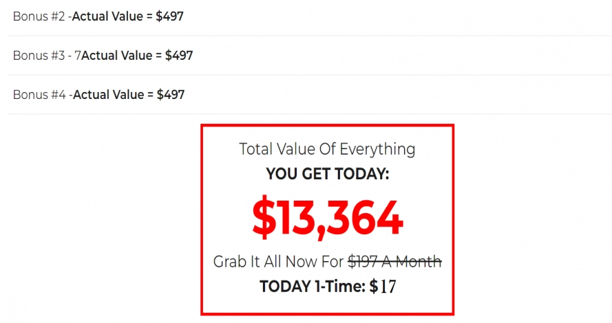Viewport: 612px width, 323px height.
Task: Click the bold "TODAY 1-Time:" label
Action: point(312,287)
